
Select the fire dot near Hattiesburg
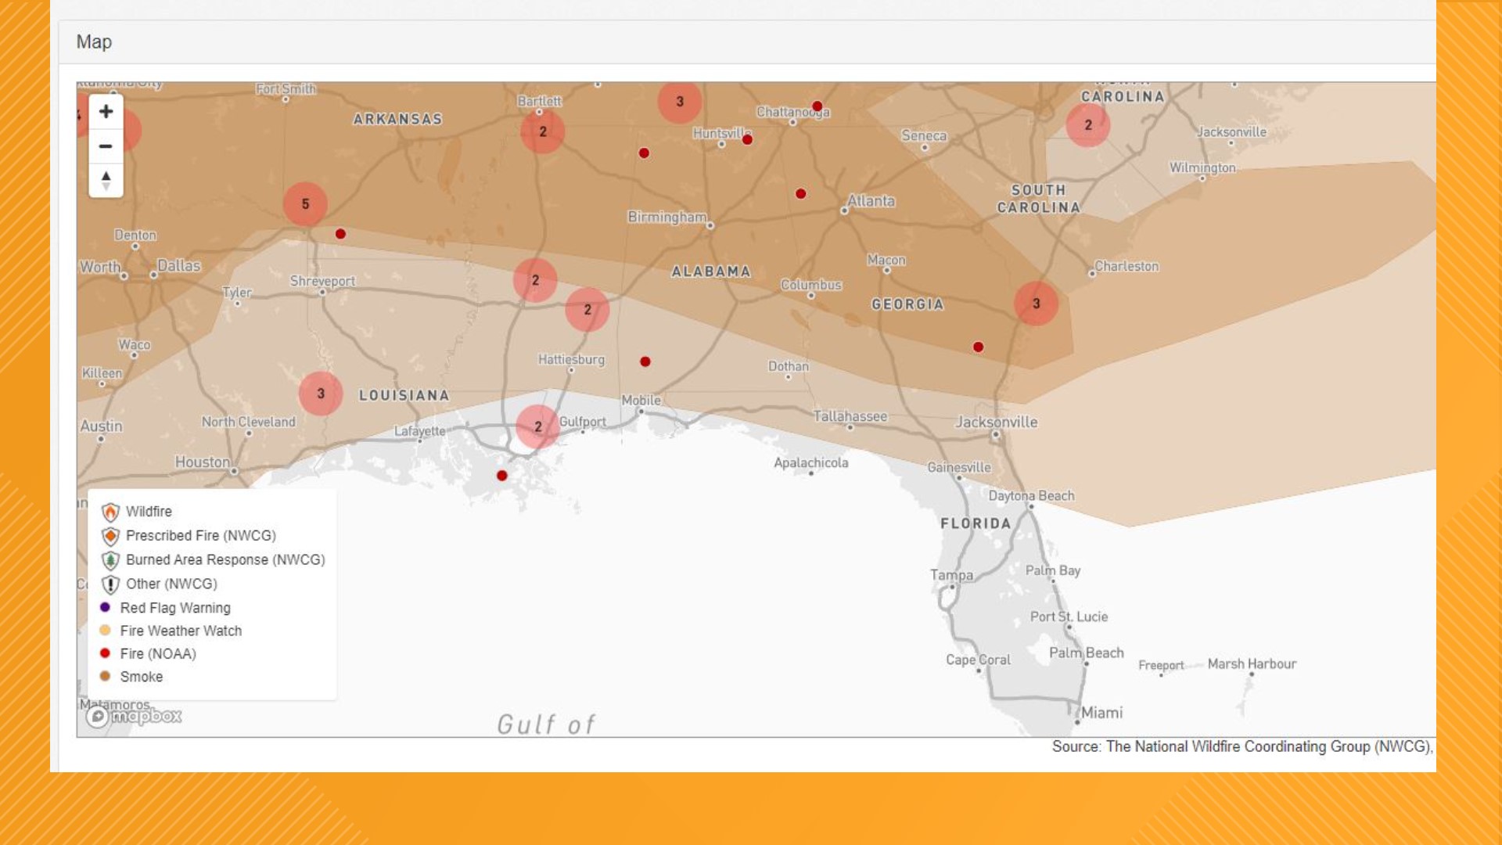(x=645, y=361)
